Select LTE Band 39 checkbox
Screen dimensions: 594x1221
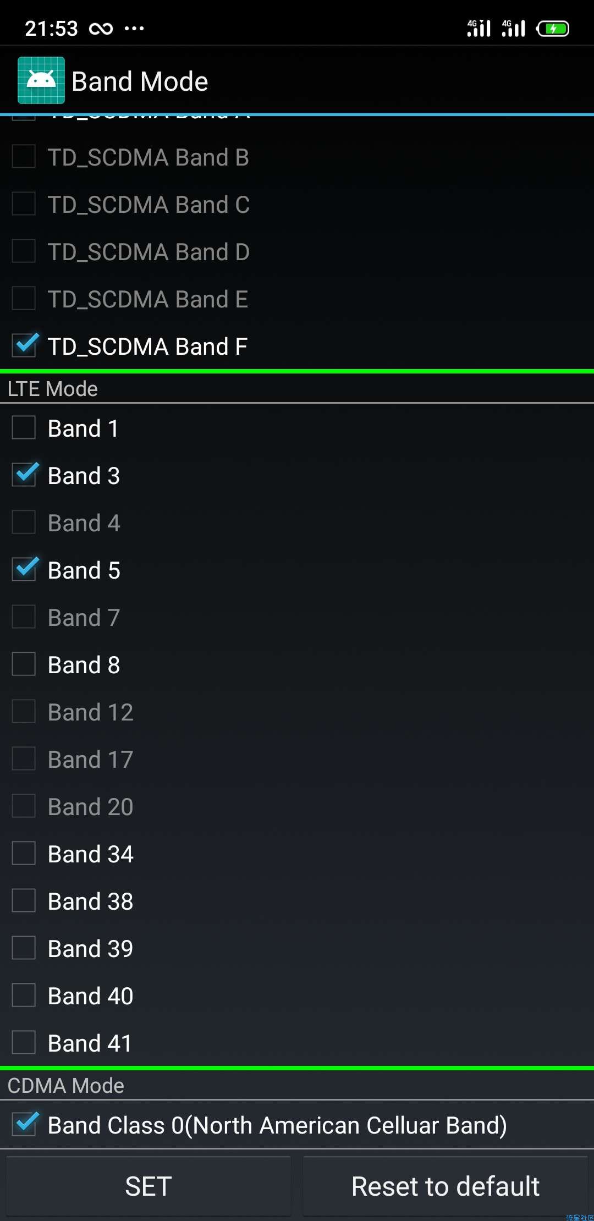tap(24, 948)
